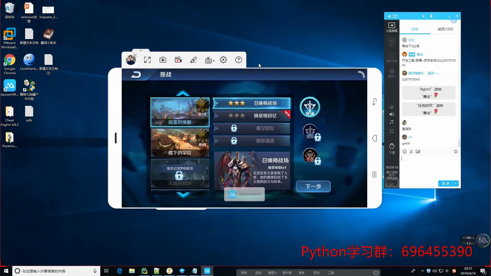491x276 pixels.
Task: Open the whiteboard brush drawing tool
Action: [x=194, y=60]
